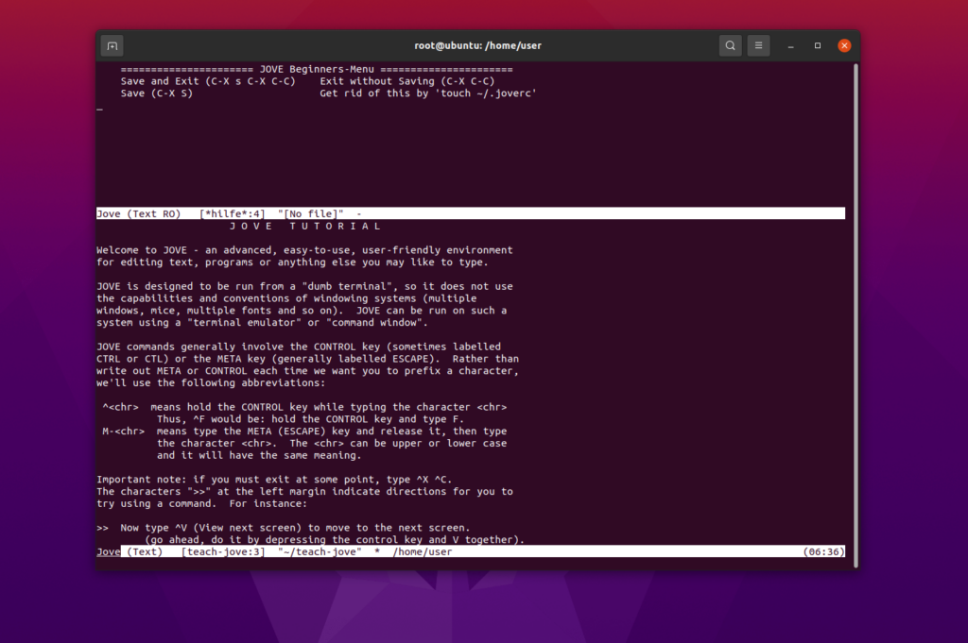Click line 'The characters ">>" at the left'

[304, 492]
